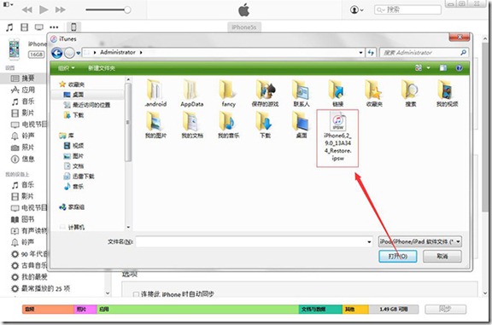Click the iTunes rewind button
This screenshot has width=492, height=325.
click(27, 9)
